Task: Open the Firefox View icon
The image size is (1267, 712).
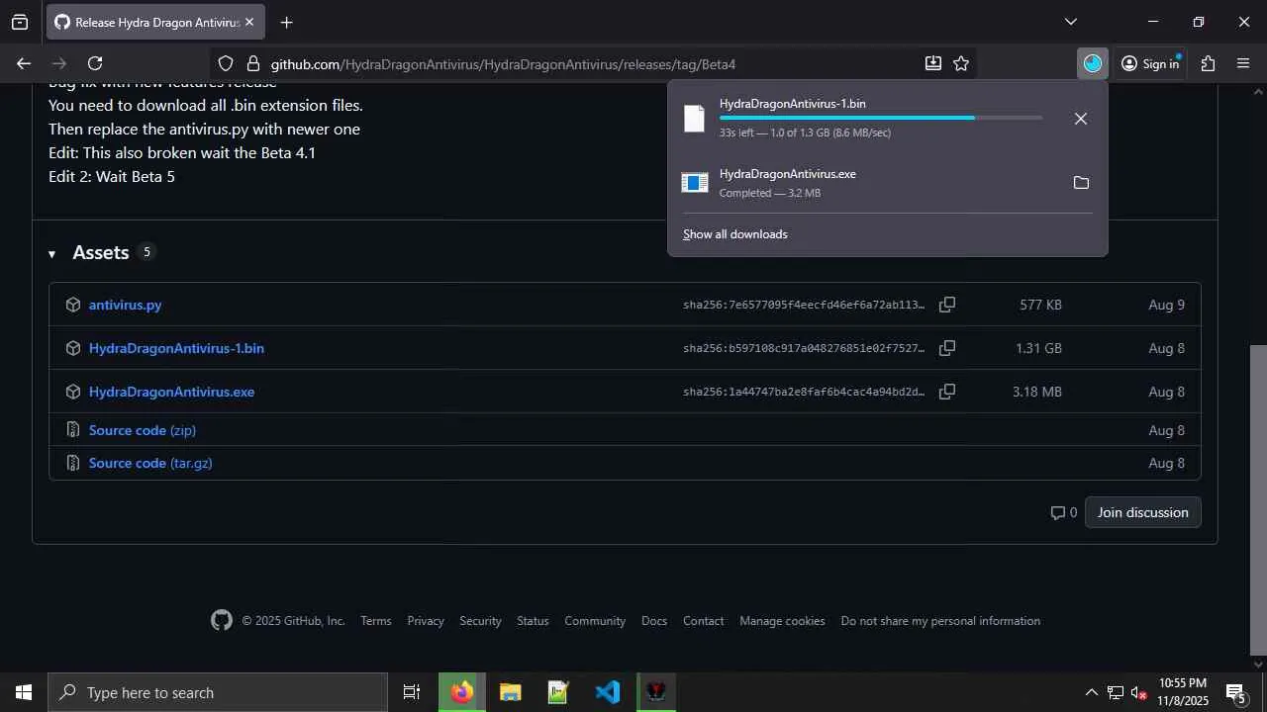Action: [x=20, y=22]
